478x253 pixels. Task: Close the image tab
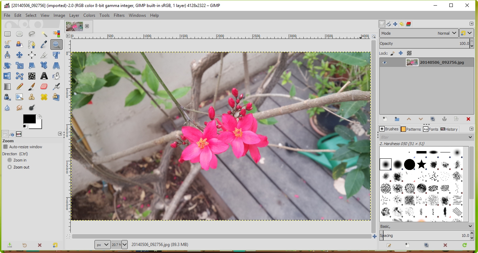[x=87, y=26]
